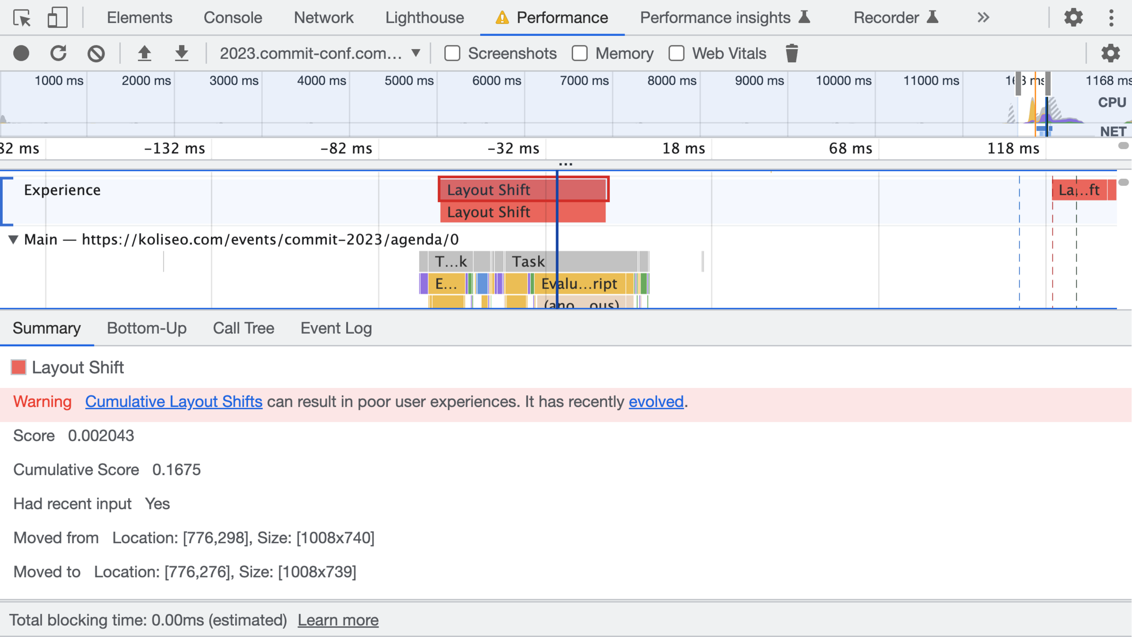Toggle the device toolbar icon
1132x637 pixels.
click(x=58, y=18)
